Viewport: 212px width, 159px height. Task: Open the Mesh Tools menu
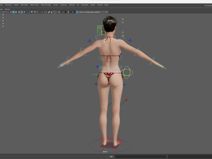click(x=34, y=5)
